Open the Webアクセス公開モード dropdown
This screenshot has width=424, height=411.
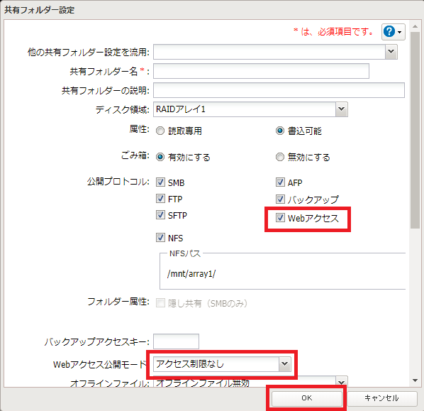coord(284,363)
